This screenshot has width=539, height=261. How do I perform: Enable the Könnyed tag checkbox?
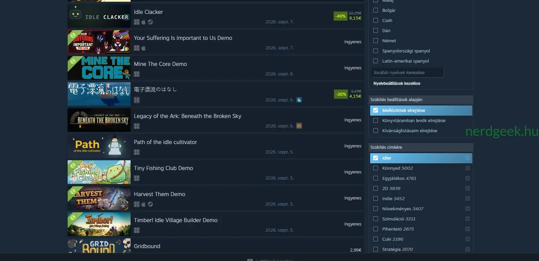376,168
